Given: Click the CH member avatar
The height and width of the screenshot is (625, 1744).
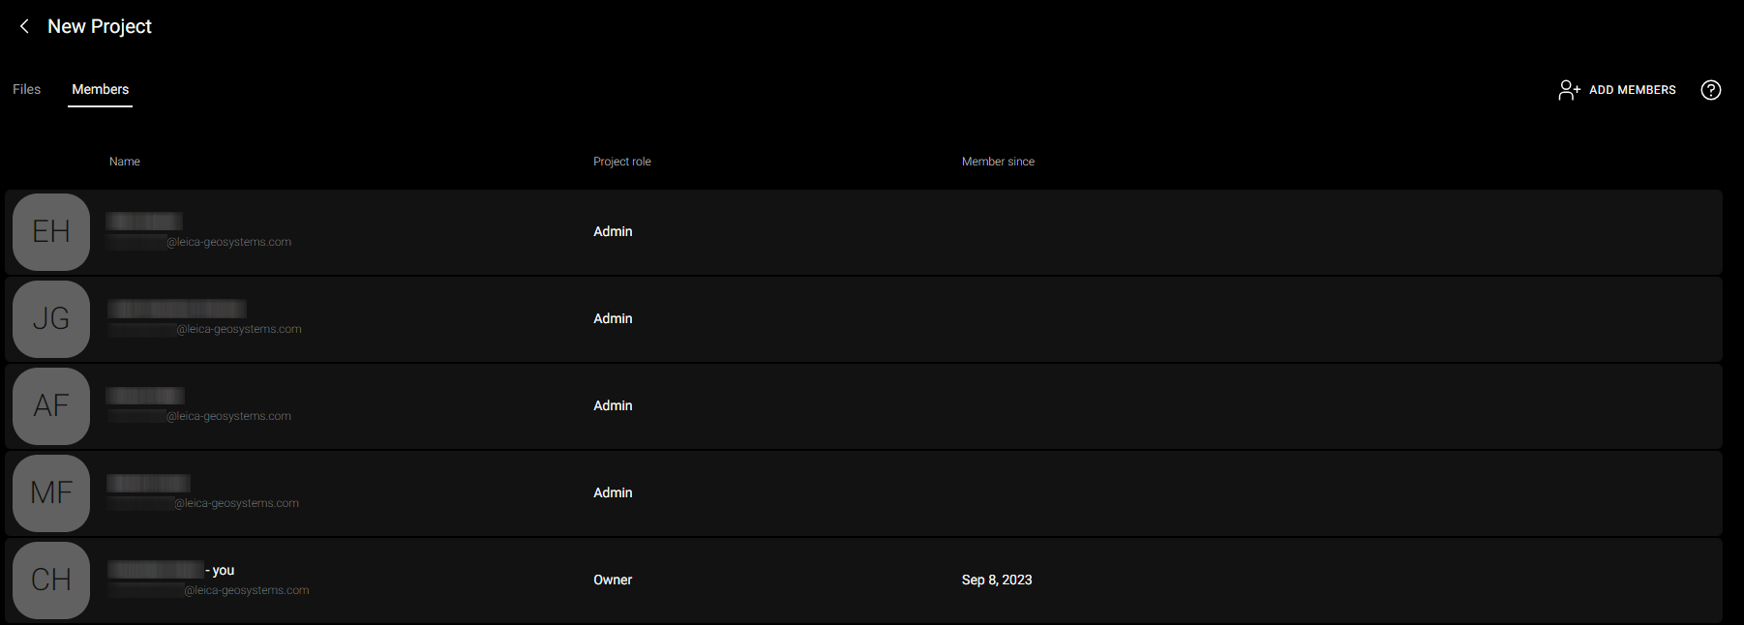Looking at the screenshot, I should 51,580.
